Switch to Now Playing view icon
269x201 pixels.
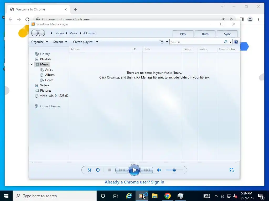point(232,170)
